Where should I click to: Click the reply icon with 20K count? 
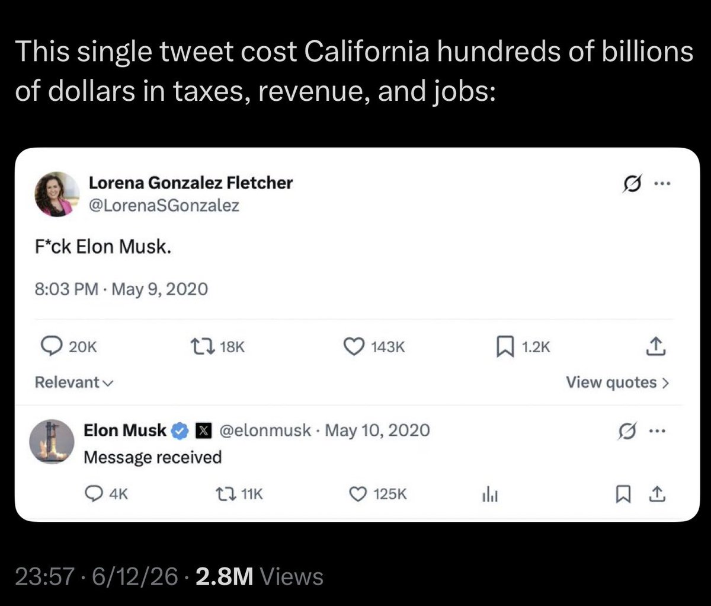click(52, 346)
